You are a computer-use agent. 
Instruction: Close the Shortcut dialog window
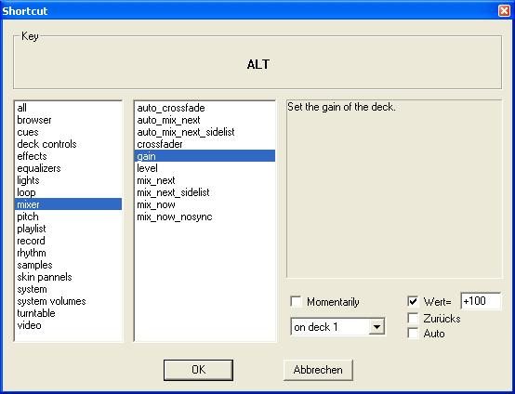click(x=504, y=11)
